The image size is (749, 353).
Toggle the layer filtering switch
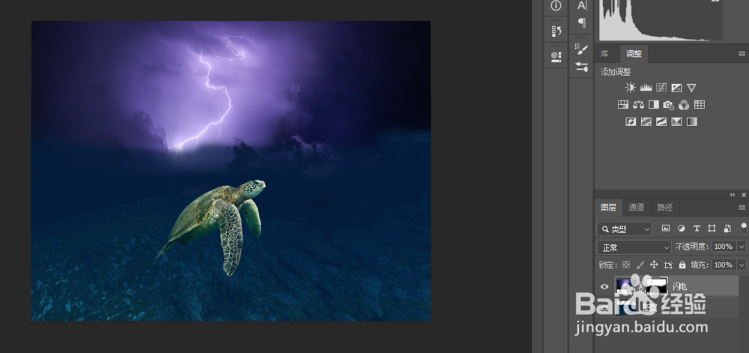(x=744, y=228)
